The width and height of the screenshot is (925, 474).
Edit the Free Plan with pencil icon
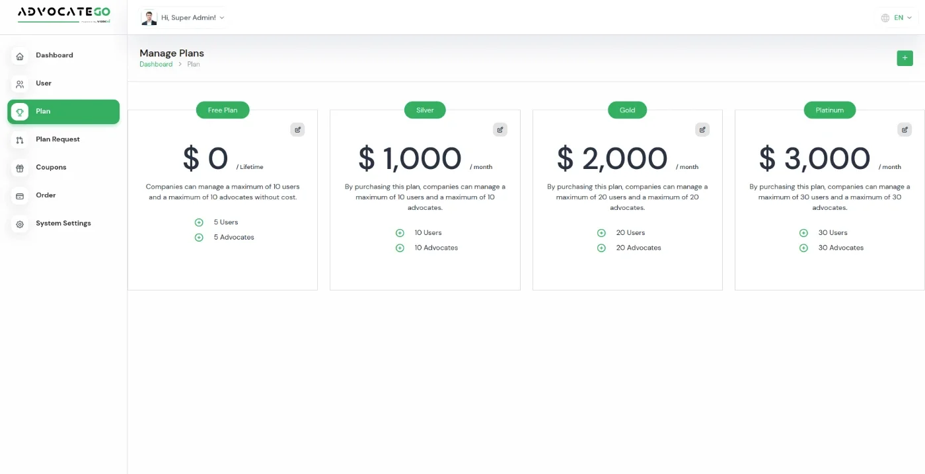coord(298,129)
